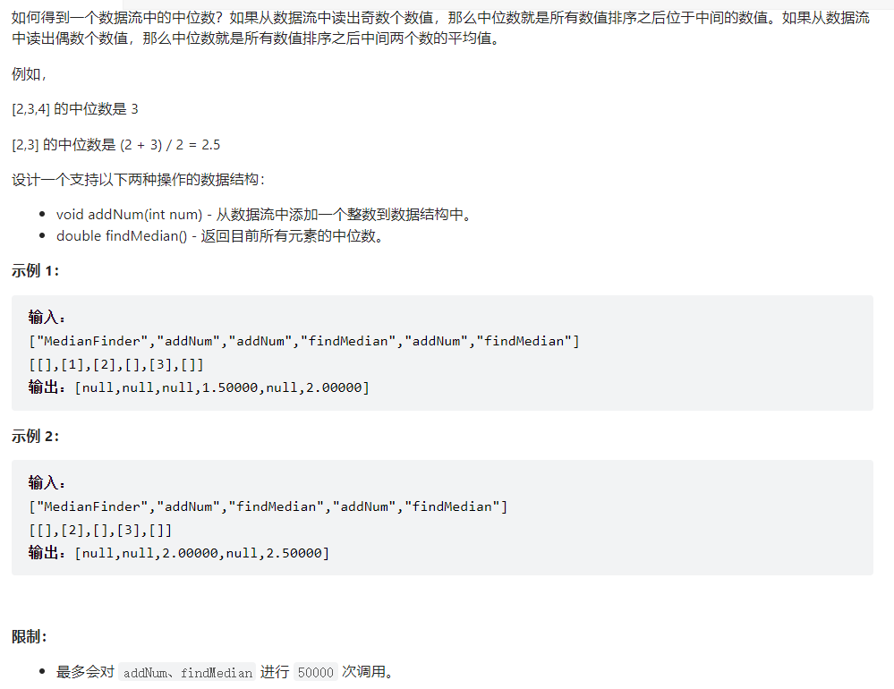Click the '示例 1:' heading

(x=36, y=270)
